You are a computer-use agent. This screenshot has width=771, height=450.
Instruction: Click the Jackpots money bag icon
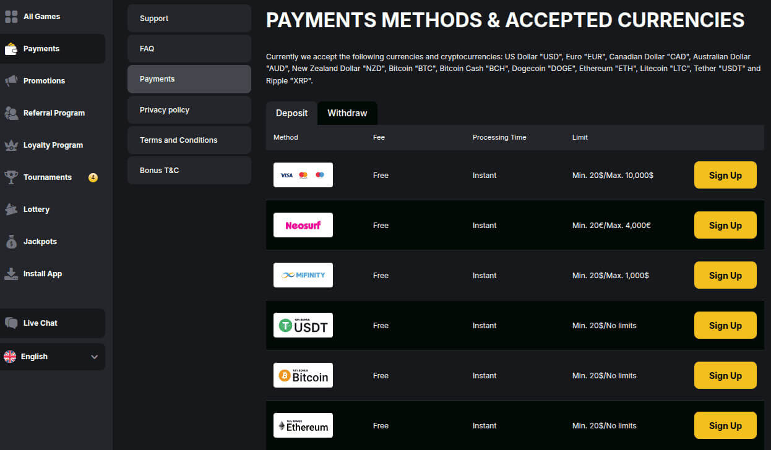point(11,241)
